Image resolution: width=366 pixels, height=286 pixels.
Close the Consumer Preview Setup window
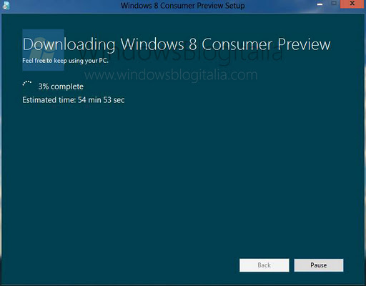(352, 4)
